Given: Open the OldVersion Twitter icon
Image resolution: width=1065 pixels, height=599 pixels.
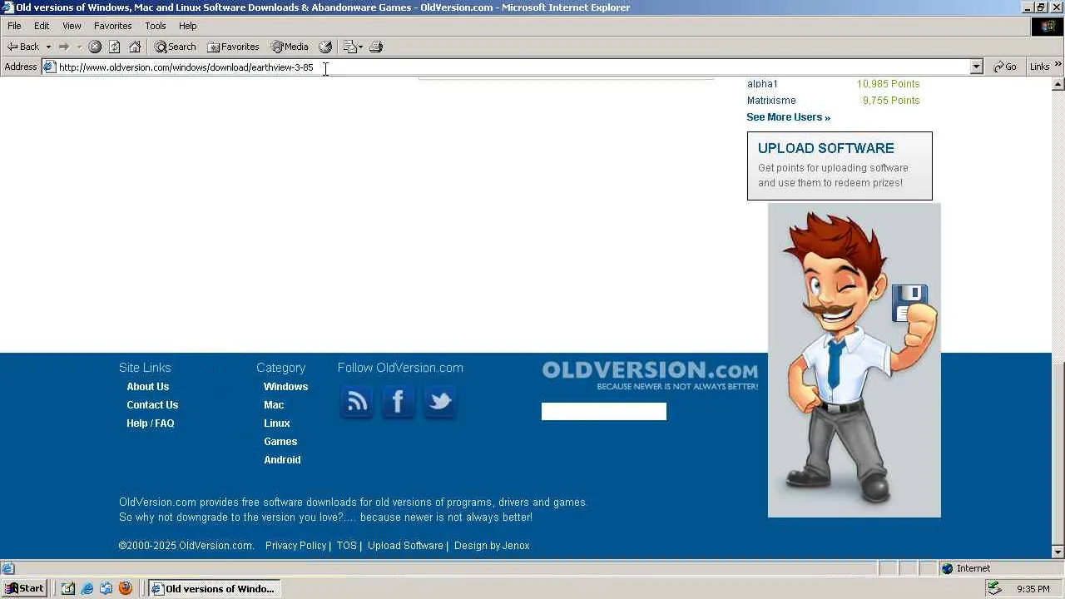Looking at the screenshot, I should point(439,403).
